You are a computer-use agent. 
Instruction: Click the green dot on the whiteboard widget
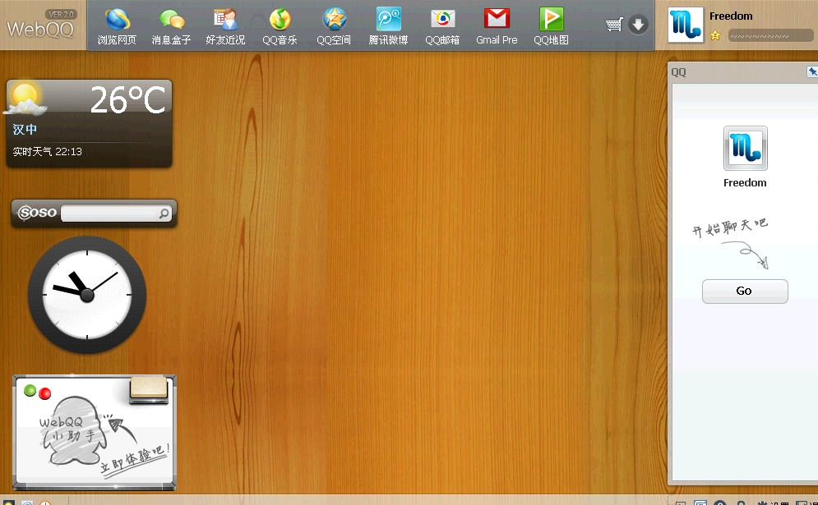(30, 390)
